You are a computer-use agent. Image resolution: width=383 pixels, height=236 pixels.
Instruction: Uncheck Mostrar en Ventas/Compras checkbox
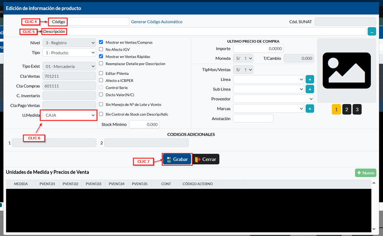pos(101,42)
